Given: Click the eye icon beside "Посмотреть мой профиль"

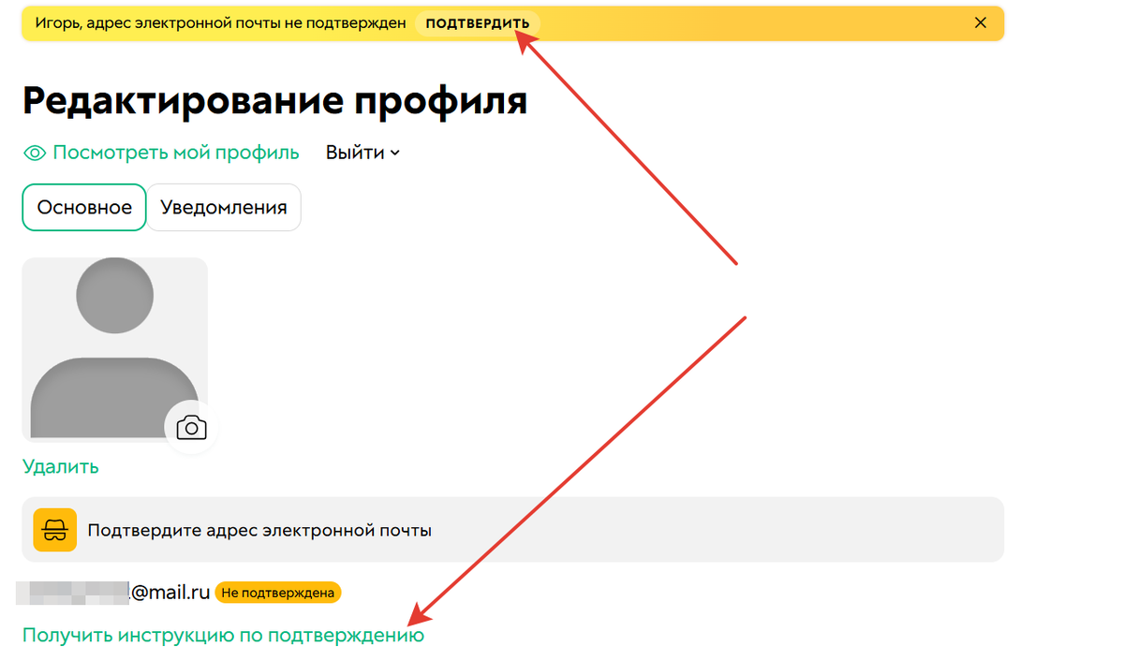Looking at the screenshot, I should click(35, 152).
